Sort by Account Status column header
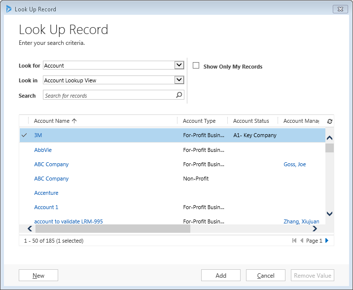353x290 pixels. coord(251,121)
